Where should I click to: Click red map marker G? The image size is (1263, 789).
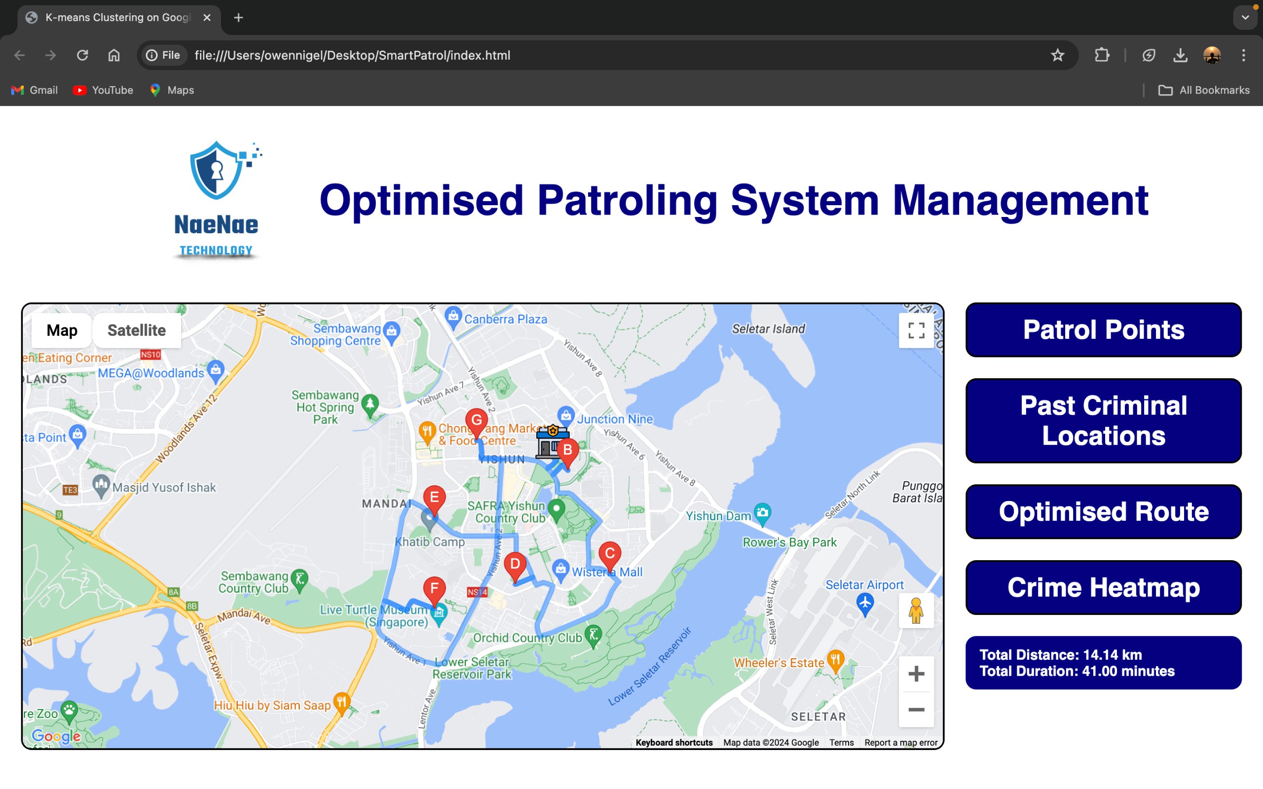[476, 421]
